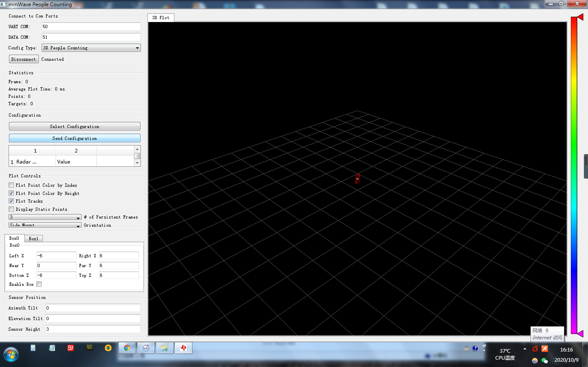Click the Disconnect button
The image size is (588, 367).
tap(24, 59)
